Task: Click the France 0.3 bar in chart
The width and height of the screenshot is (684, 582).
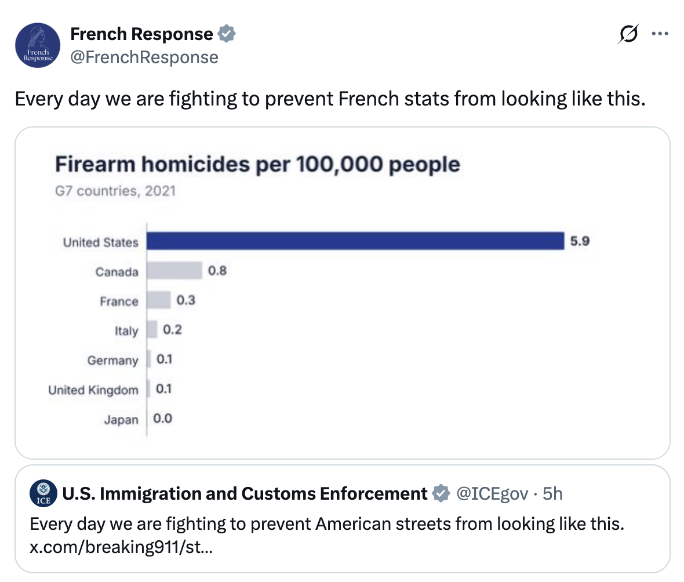Action: (159, 300)
